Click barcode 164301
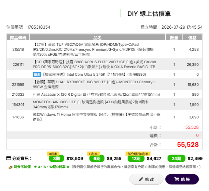 [18, 105]
